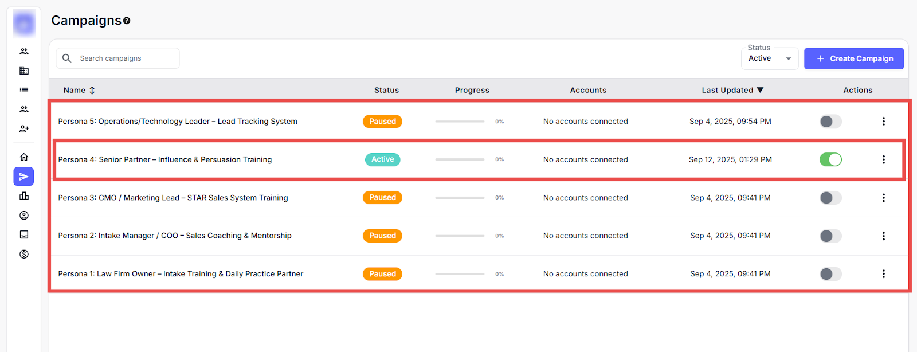Click the list icon in sidebar
This screenshot has width=917, height=352.
click(x=24, y=90)
